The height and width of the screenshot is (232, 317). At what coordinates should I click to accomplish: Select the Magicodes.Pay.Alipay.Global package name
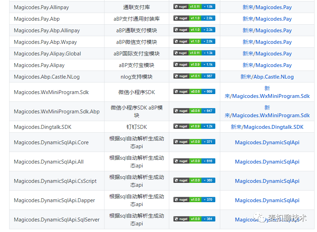point(47,54)
